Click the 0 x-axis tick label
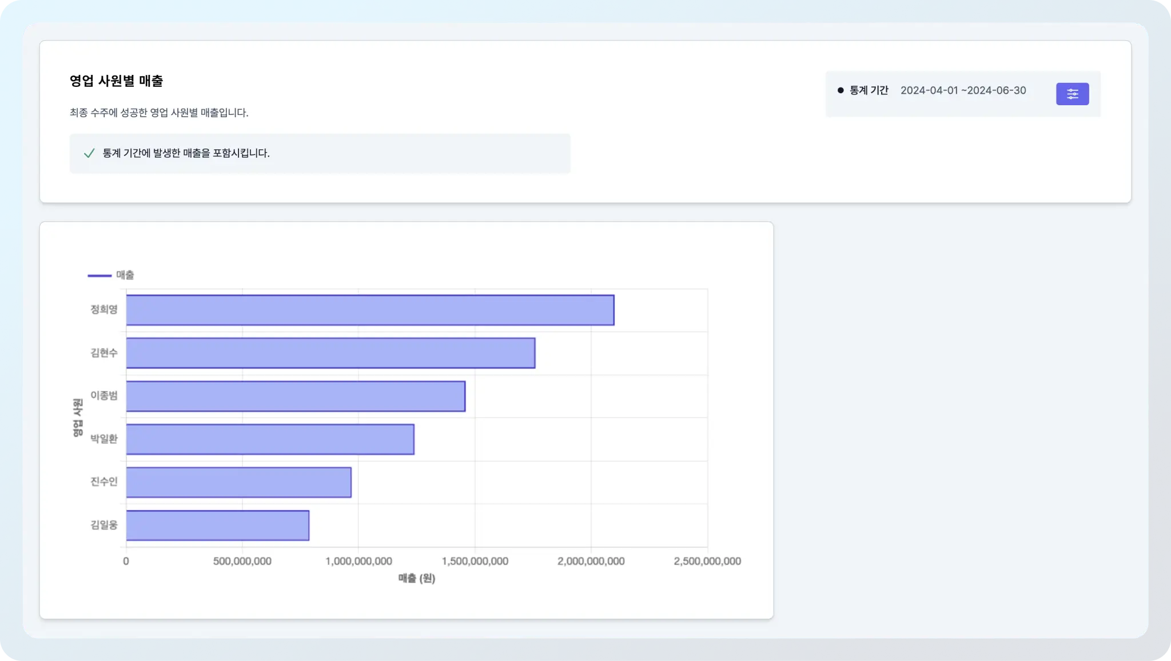 [x=126, y=562]
